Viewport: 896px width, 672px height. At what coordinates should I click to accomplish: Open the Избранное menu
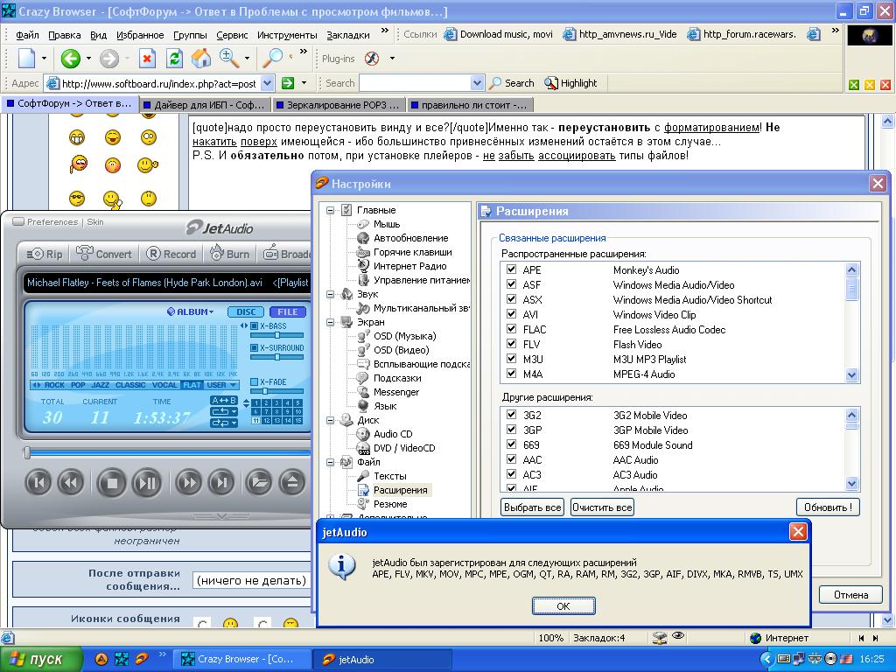(x=139, y=35)
